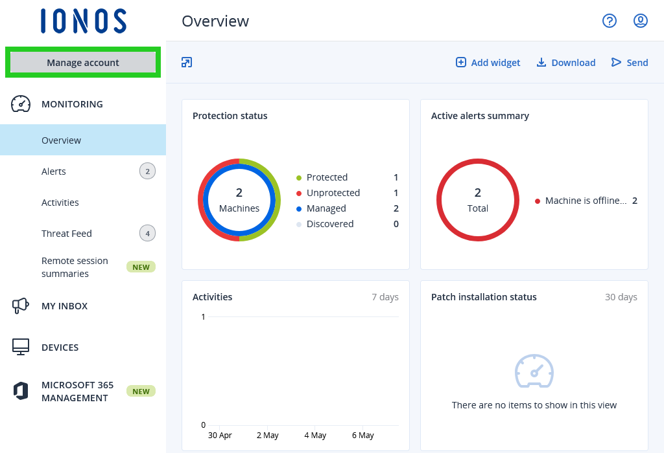Click the full-screen expand dashboard icon
664x453 pixels.
187,63
